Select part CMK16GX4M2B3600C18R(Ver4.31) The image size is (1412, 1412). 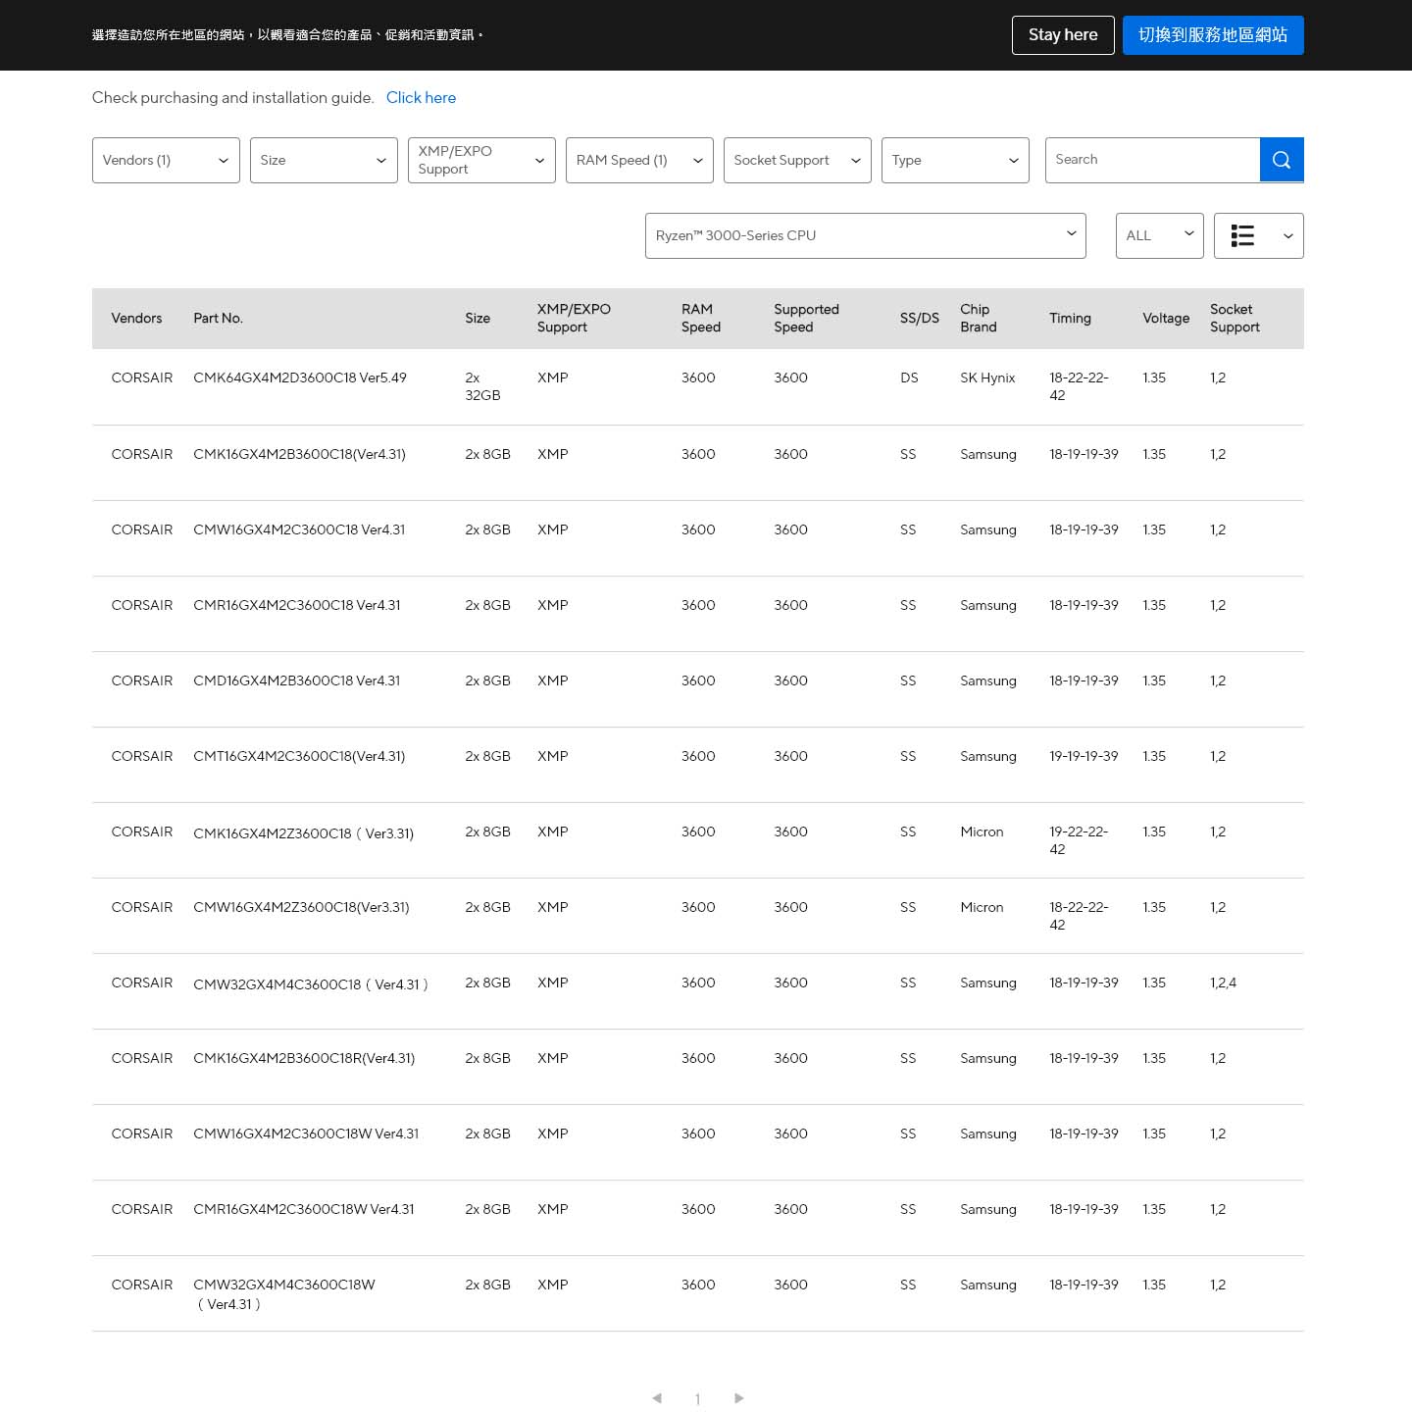304,1058
